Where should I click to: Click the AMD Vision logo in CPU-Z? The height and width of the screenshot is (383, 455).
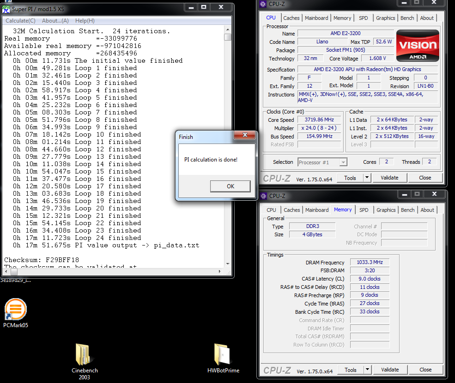(x=418, y=46)
